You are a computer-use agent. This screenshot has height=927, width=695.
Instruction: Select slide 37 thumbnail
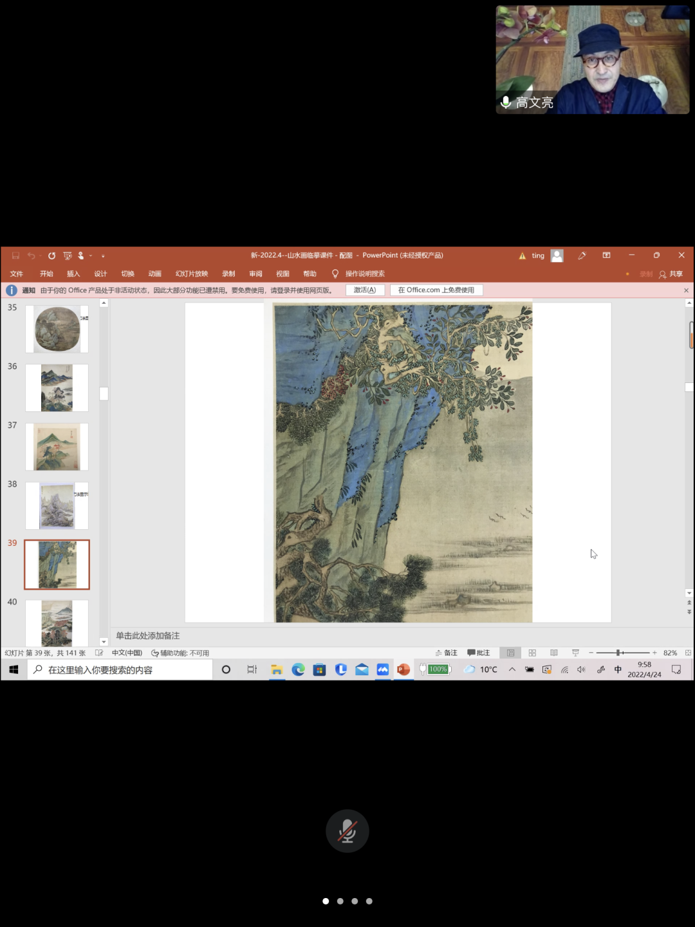tap(57, 447)
